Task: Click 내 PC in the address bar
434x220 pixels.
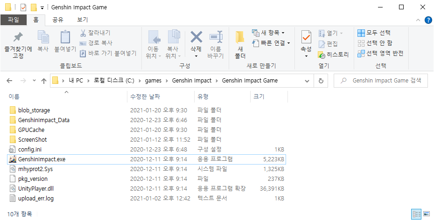Action: click(76, 81)
